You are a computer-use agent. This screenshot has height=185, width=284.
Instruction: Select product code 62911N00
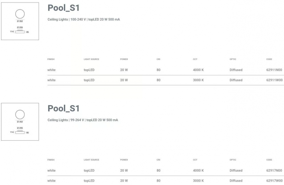274,70
